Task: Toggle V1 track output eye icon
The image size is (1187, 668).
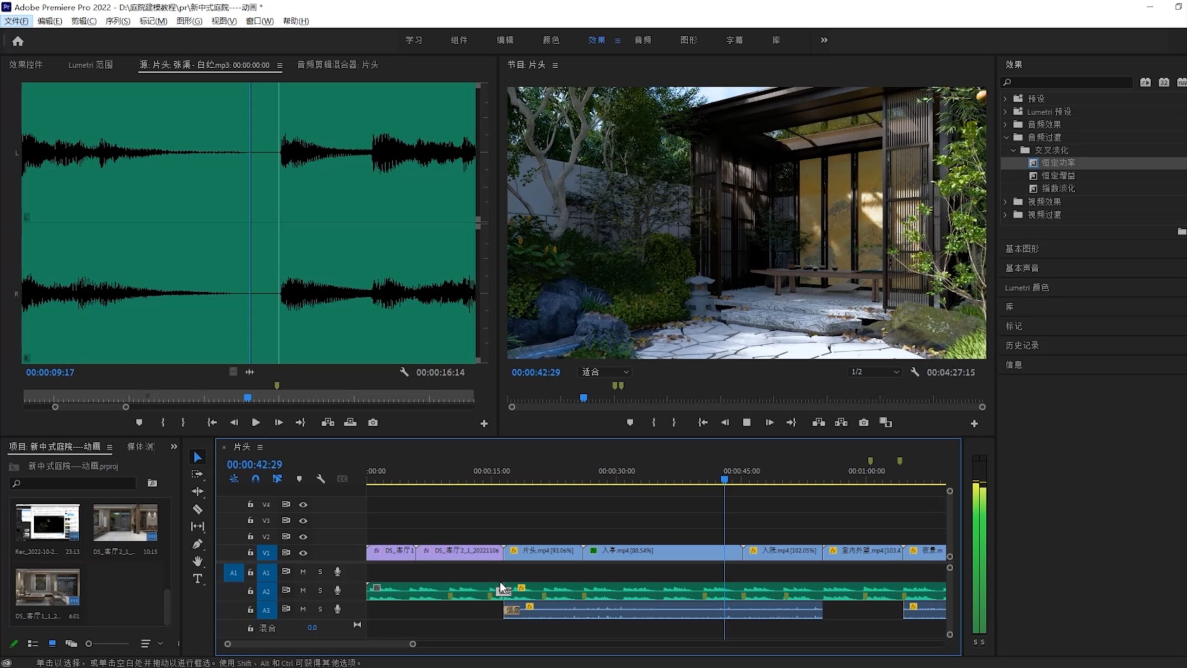Action: (x=303, y=553)
